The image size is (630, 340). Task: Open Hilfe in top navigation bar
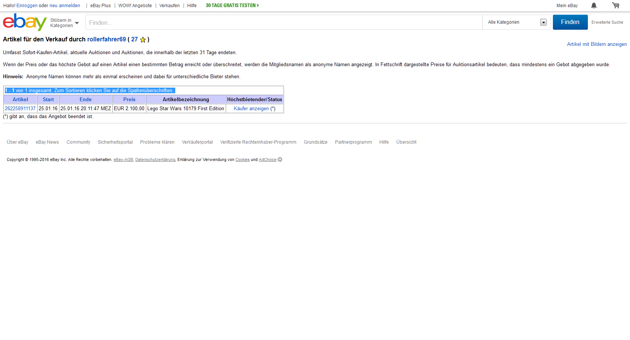[192, 6]
